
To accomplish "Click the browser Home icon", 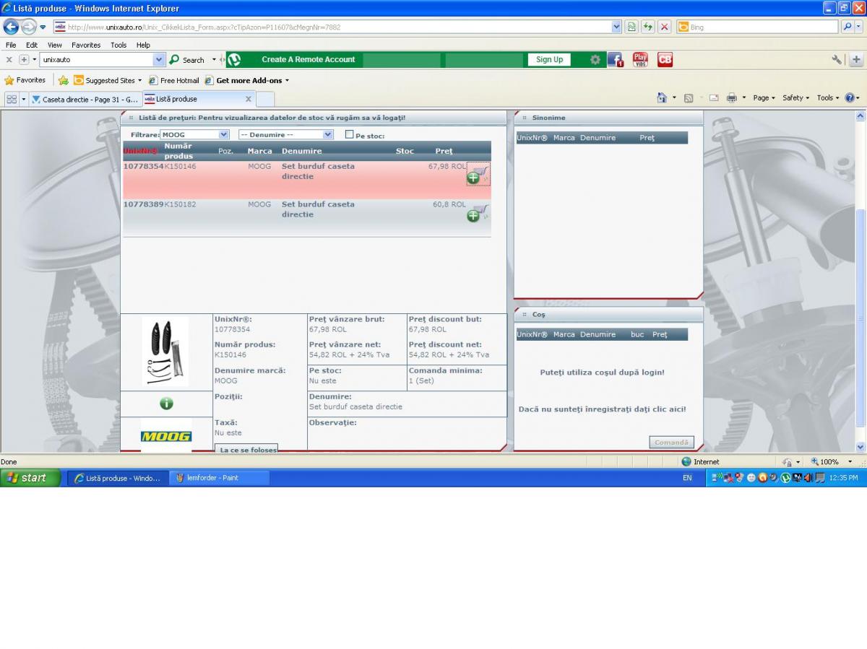I will pos(662,98).
